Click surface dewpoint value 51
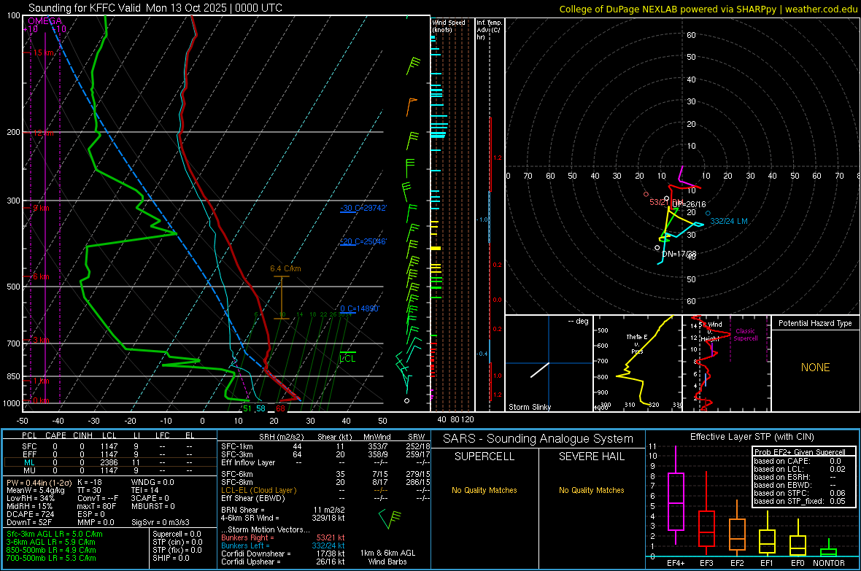The height and width of the screenshot is (571, 861). click(x=247, y=408)
